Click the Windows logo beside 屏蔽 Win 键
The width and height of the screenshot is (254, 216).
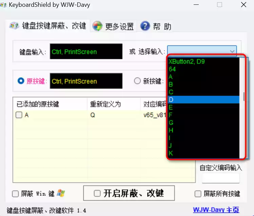click(x=61, y=193)
